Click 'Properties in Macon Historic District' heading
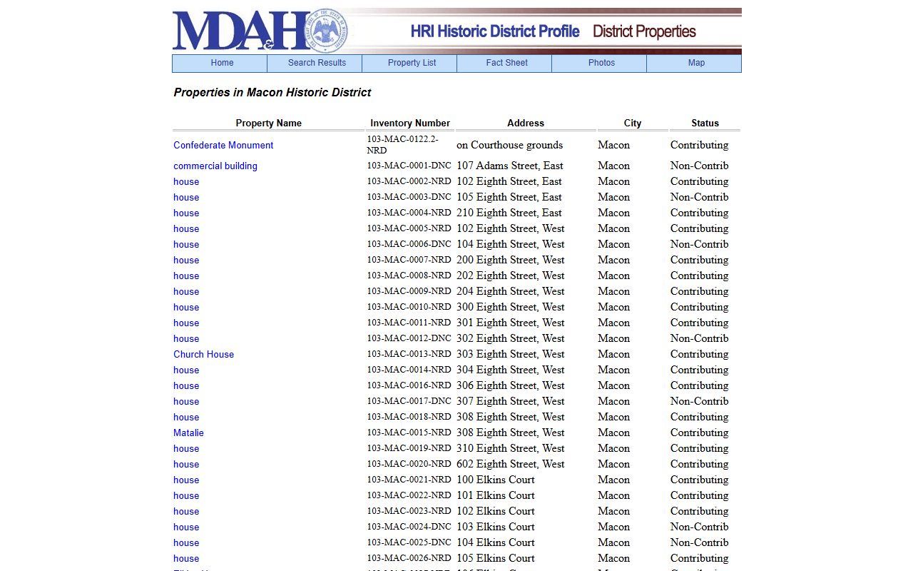The image size is (913, 571). [x=272, y=92]
